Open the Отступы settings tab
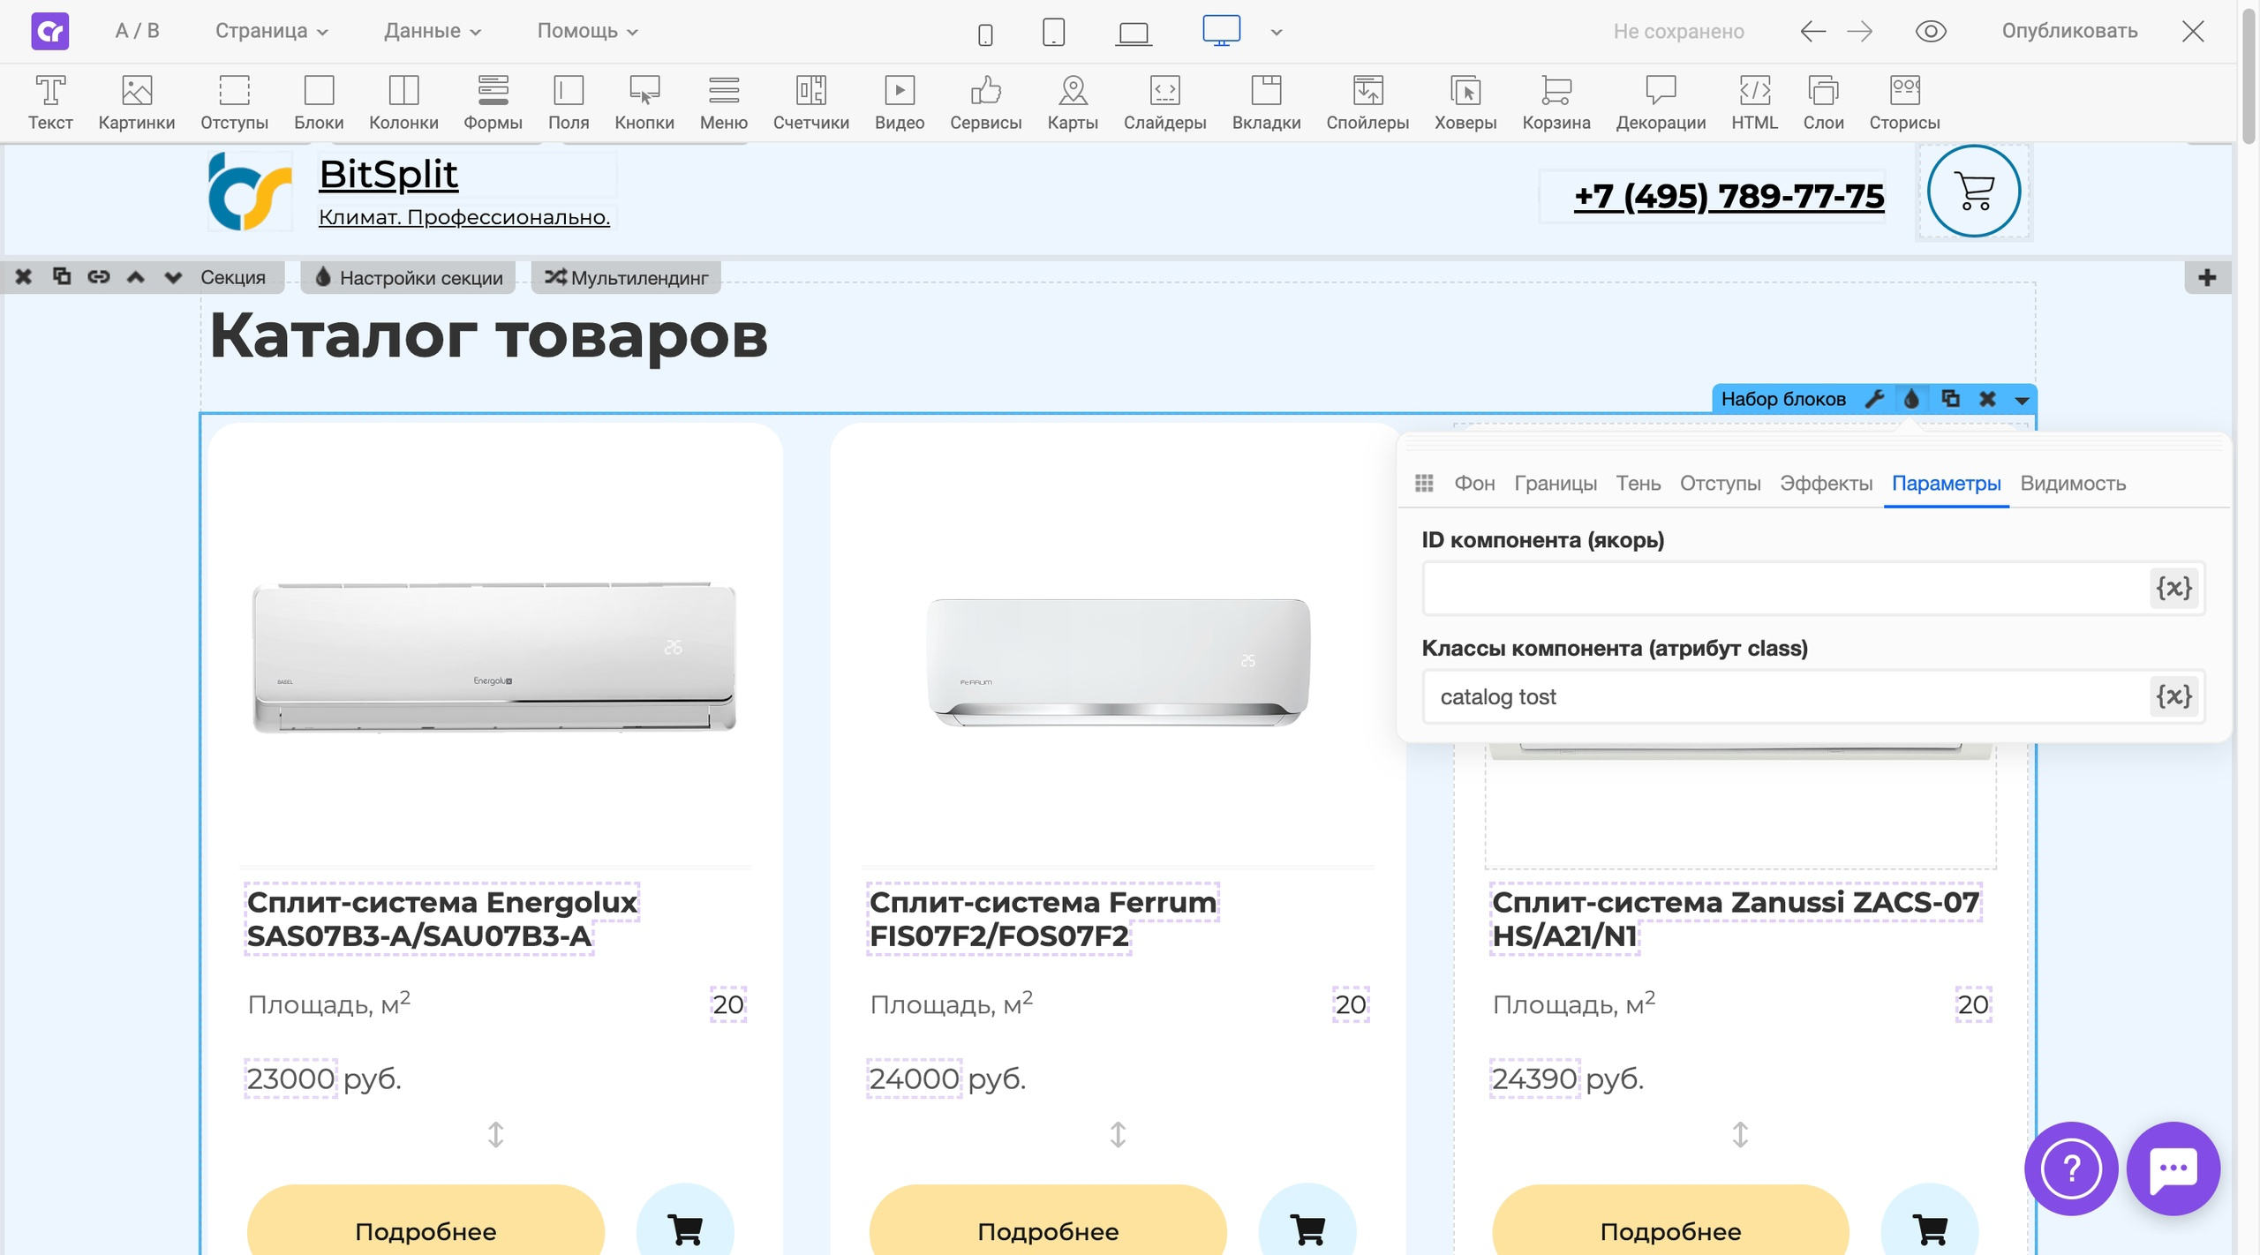This screenshot has height=1255, width=2260. pos(1720,484)
